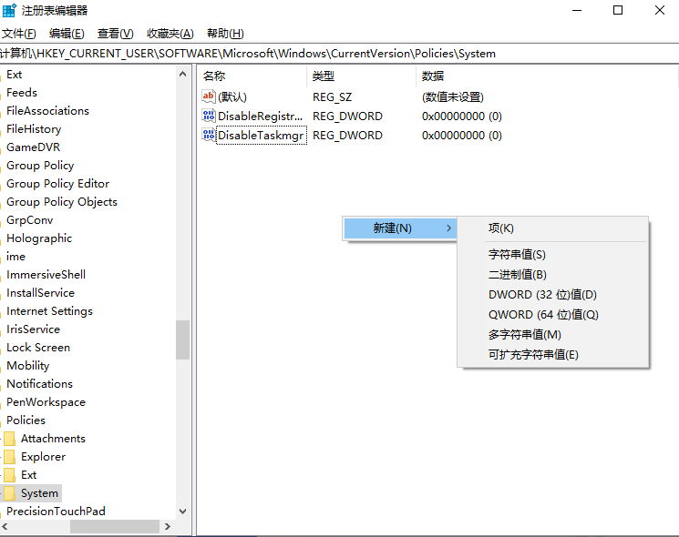Click the tree pane scroll down arrow
Screen dimensions: 679x537
click(x=183, y=512)
